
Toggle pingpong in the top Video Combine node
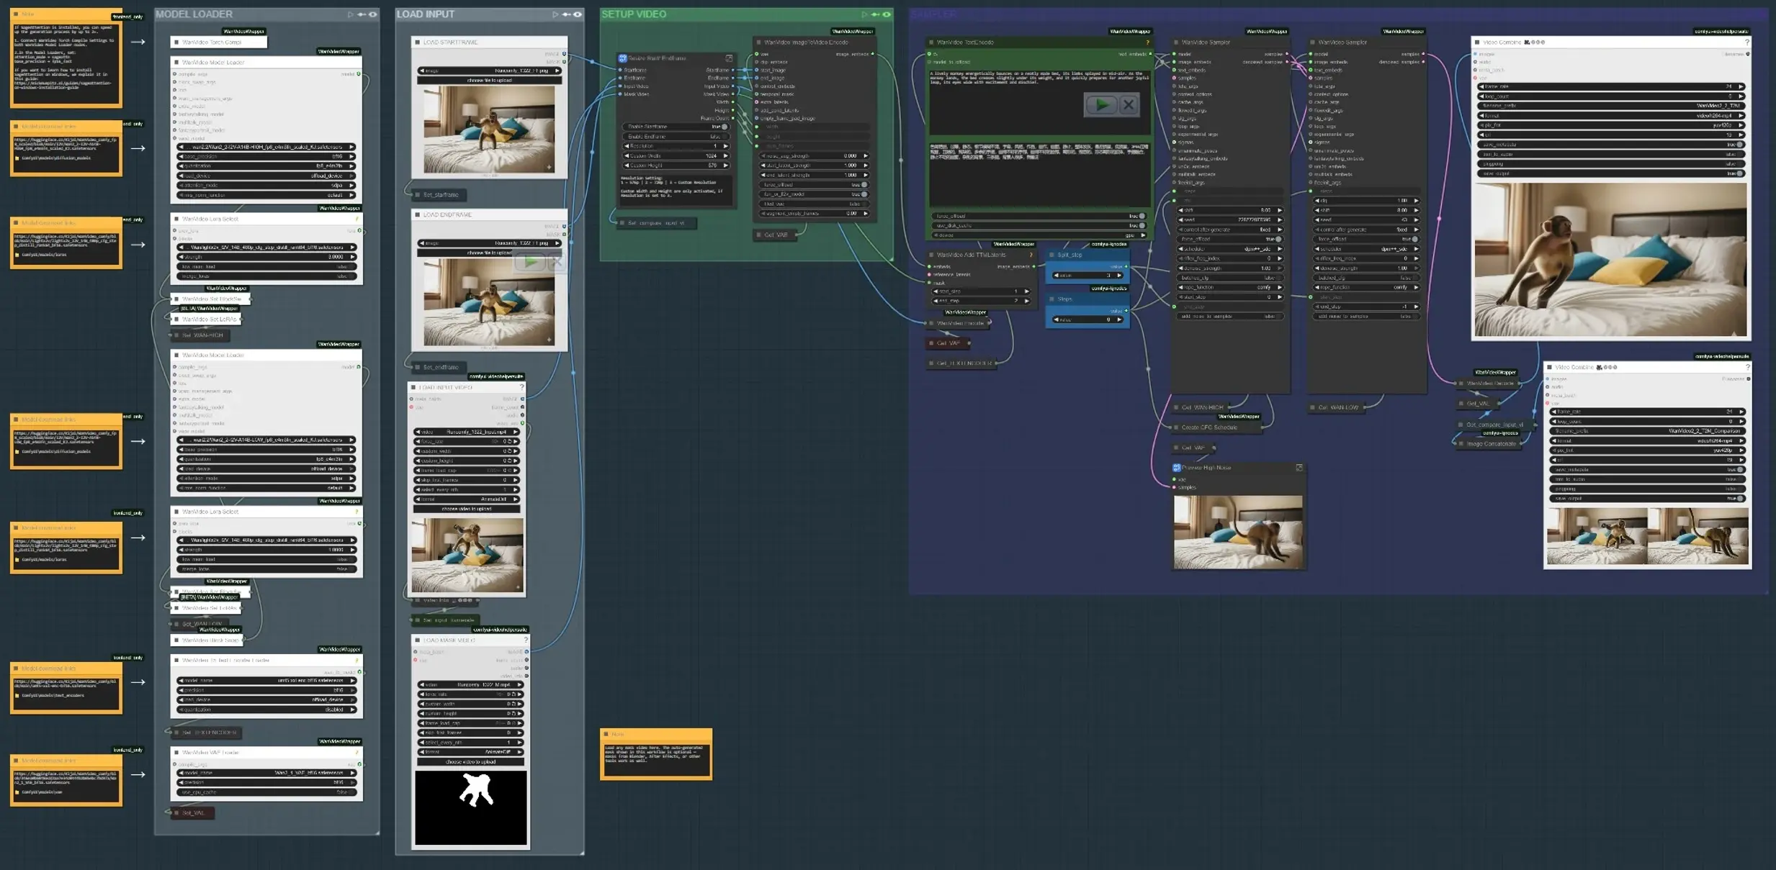pyautogui.click(x=1610, y=164)
